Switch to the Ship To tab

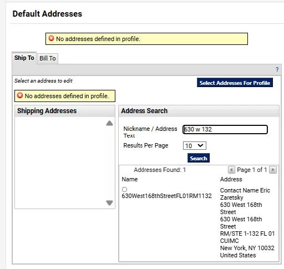[x=24, y=58]
